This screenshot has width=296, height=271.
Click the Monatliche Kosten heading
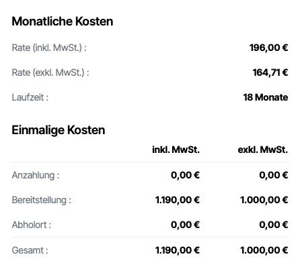(x=63, y=21)
